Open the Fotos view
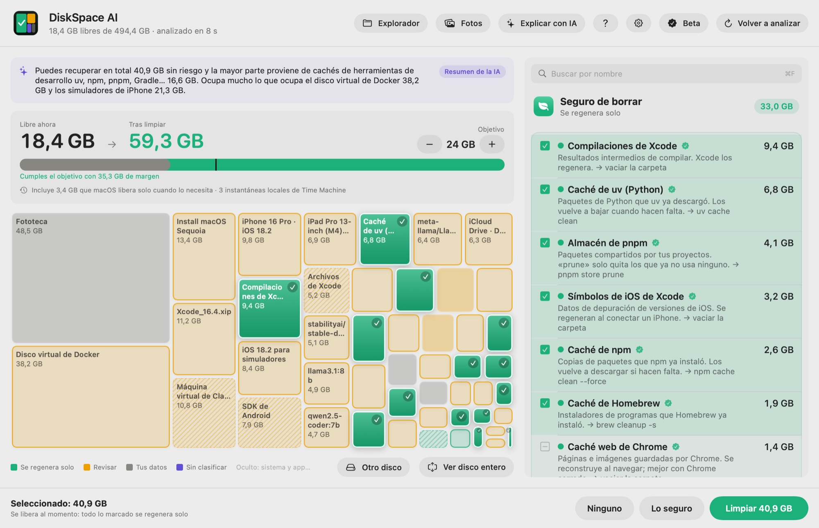 click(x=463, y=23)
